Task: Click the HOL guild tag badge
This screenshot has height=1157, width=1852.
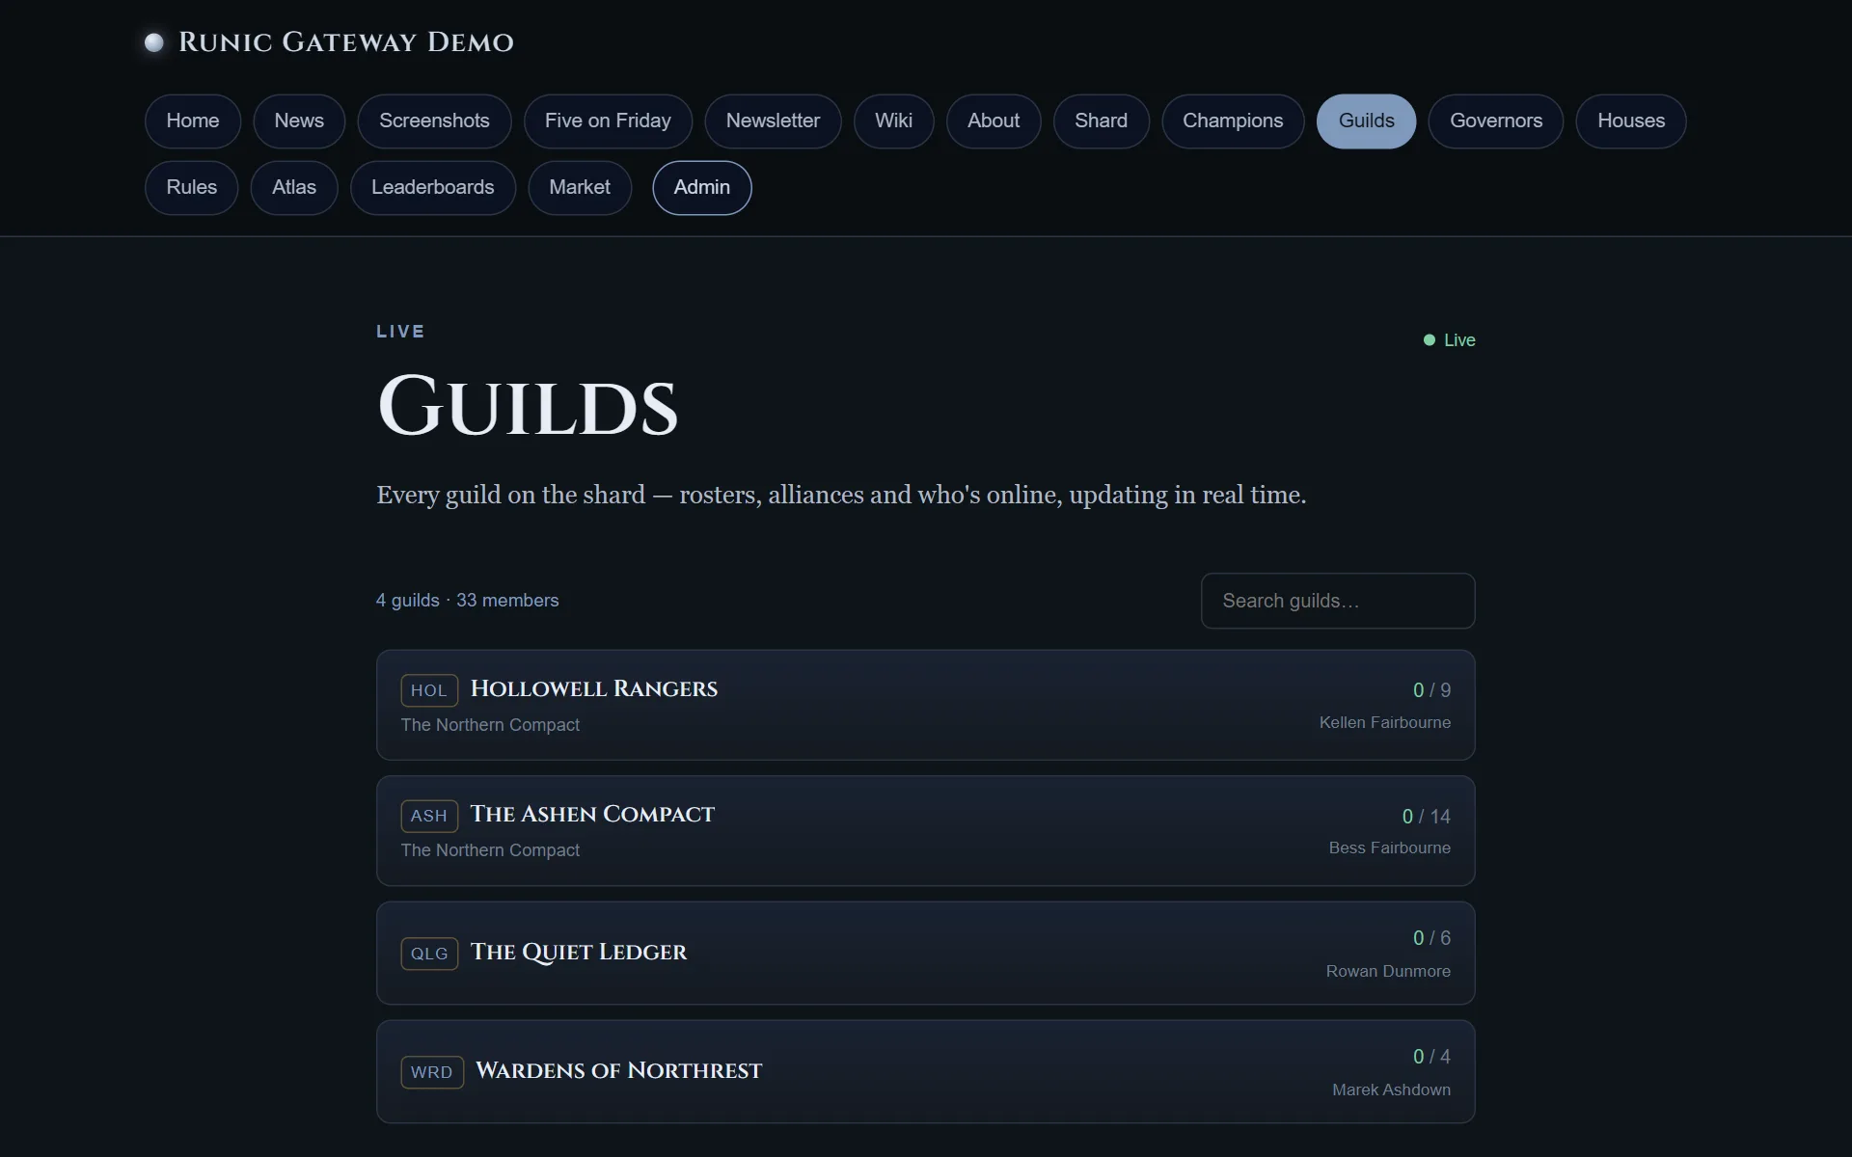Action: point(429,690)
